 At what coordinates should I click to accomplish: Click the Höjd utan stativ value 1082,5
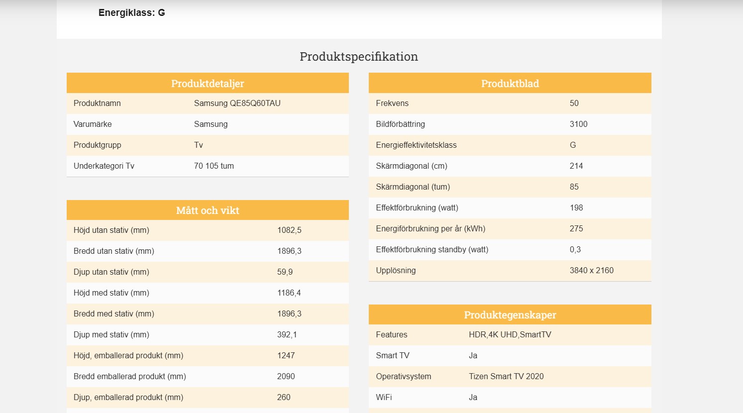pyautogui.click(x=289, y=230)
